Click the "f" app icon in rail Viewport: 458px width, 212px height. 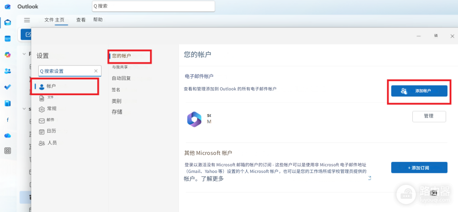[8, 119]
